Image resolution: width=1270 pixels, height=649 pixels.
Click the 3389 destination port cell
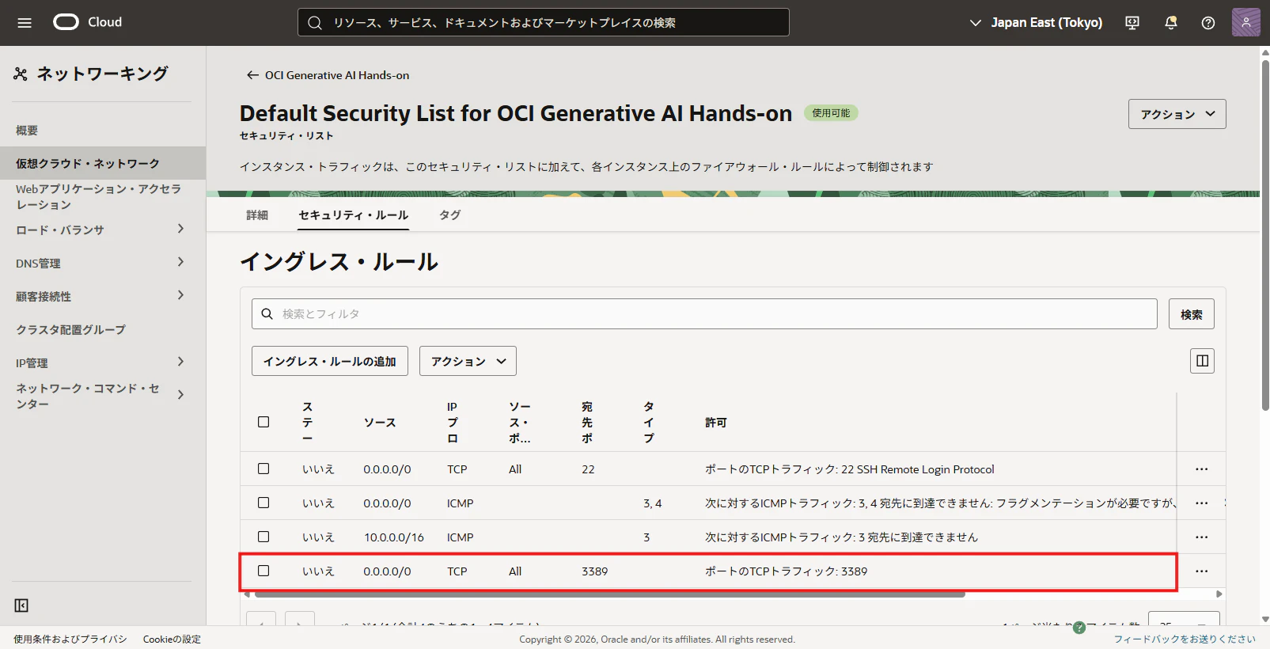tap(594, 571)
